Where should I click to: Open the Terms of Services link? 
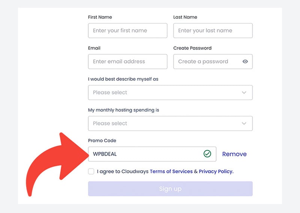coord(171,171)
